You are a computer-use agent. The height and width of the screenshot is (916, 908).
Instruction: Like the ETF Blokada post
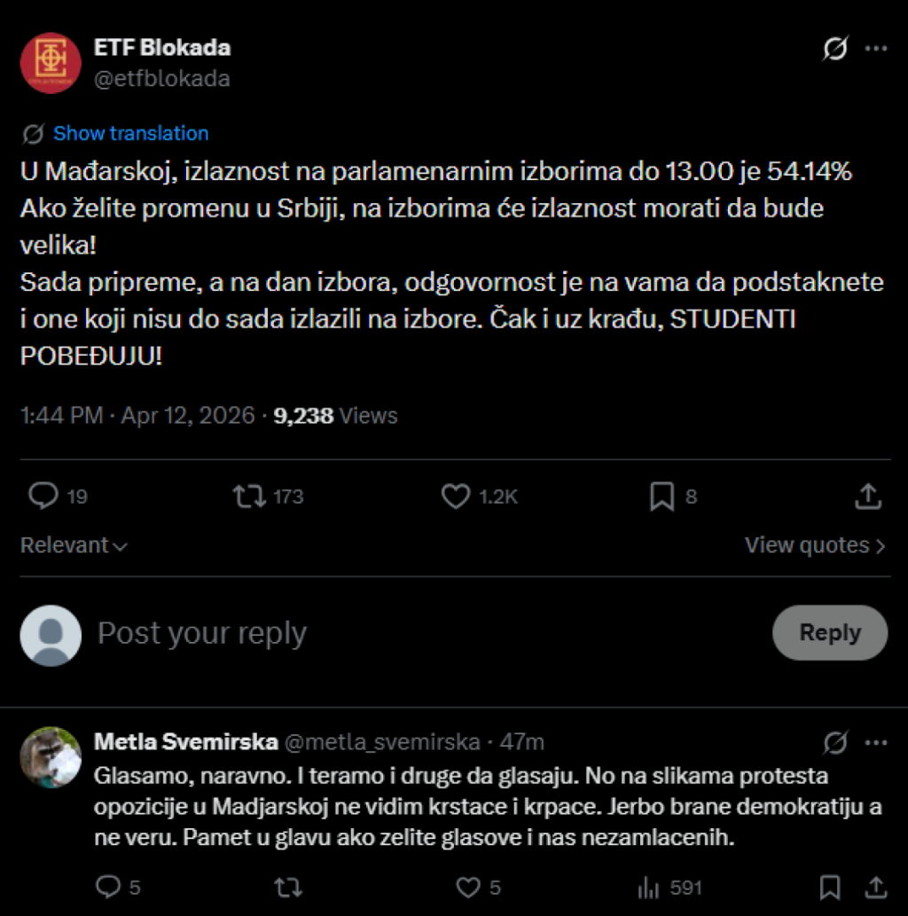pos(456,497)
